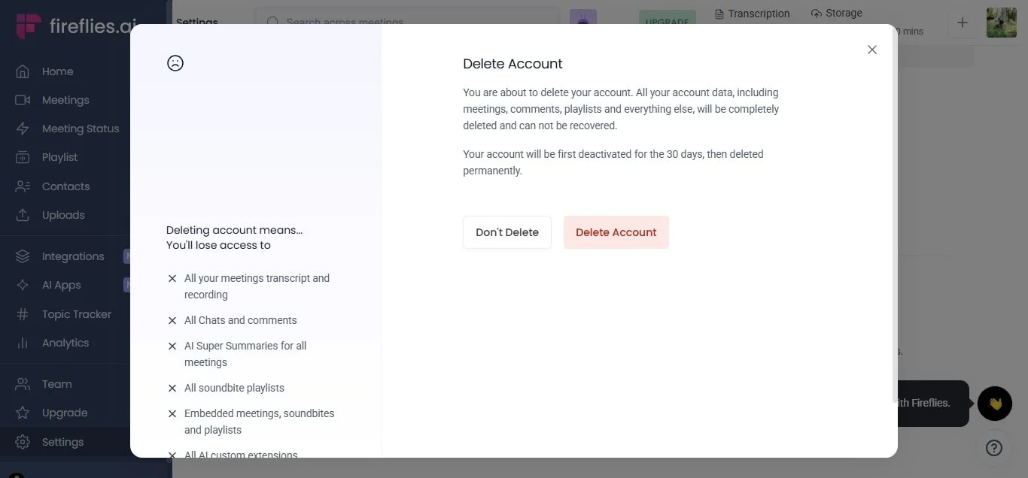Open the Home section in the sidebar
Viewport: 1028px width, 478px height.
click(56, 71)
